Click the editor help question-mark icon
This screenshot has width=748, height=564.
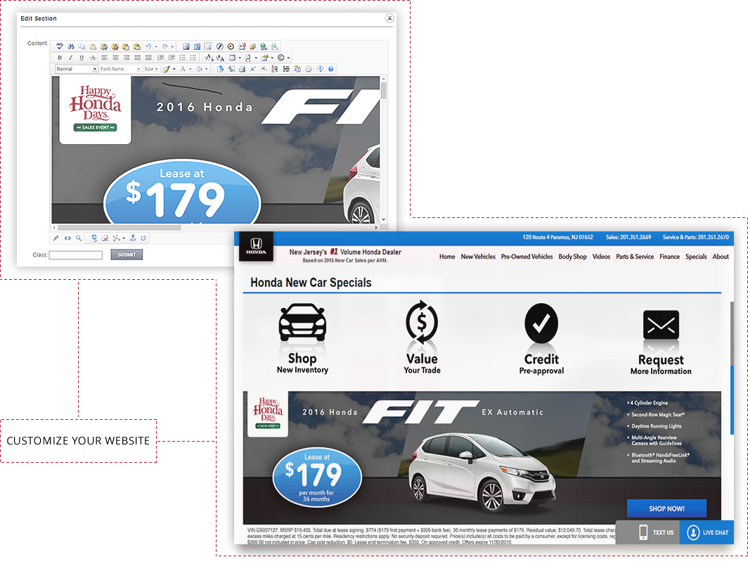331,69
